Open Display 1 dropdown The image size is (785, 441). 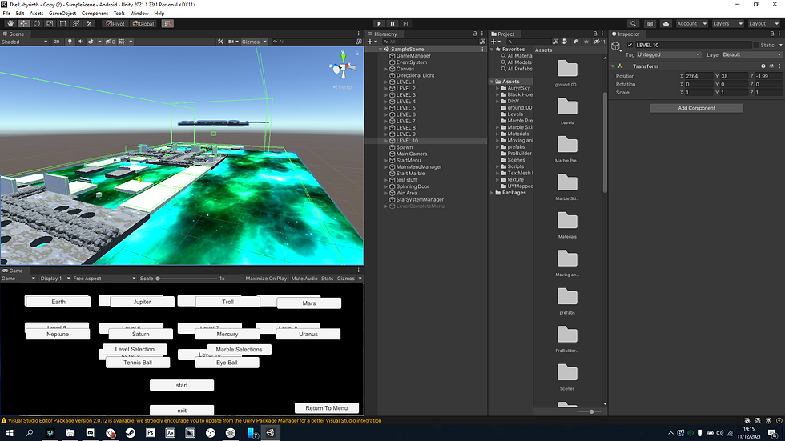[54, 278]
